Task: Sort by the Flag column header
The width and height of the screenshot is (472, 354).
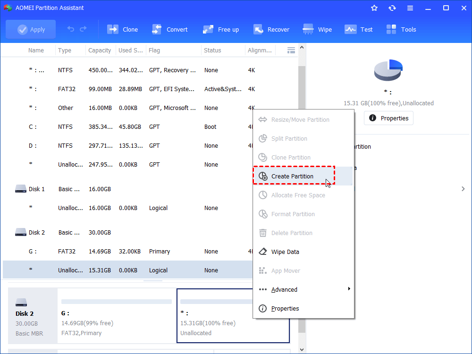Action: (x=154, y=51)
